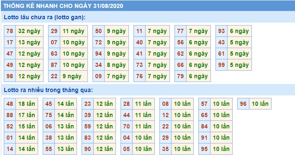
Task: Select lotto number 01
Action: point(10,138)
